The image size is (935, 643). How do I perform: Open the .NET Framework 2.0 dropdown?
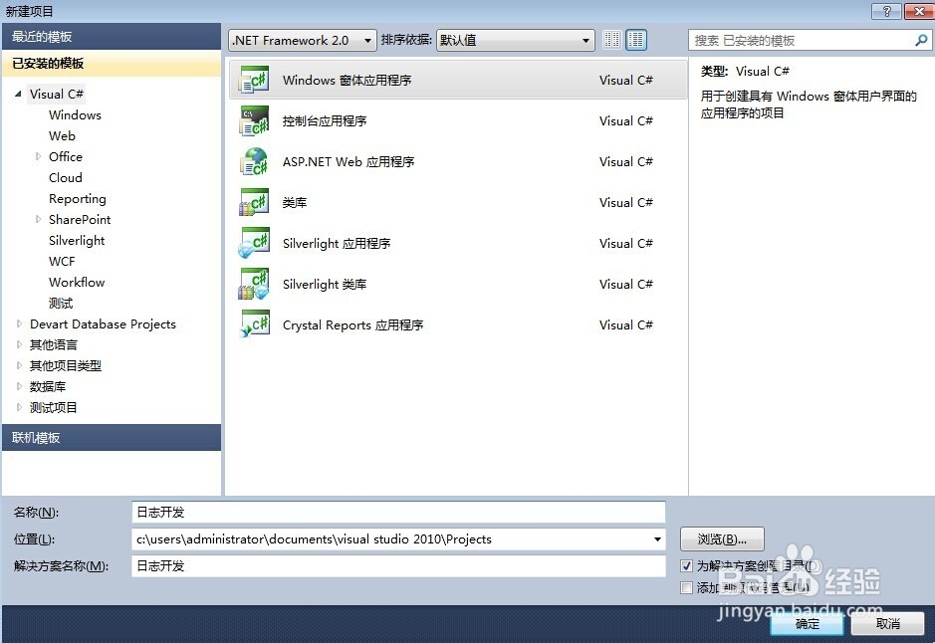(x=303, y=40)
